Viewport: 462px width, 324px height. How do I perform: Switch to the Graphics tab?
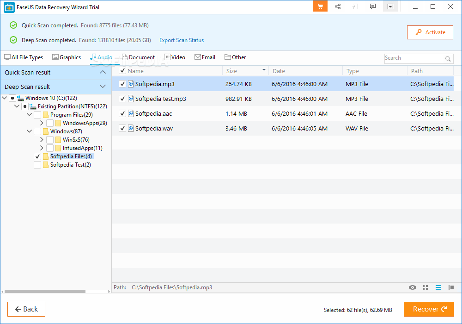pos(67,57)
